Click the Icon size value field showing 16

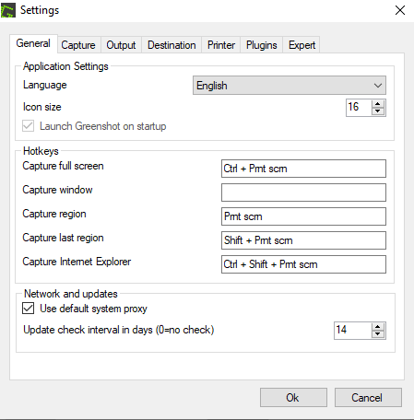pyautogui.click(x=359, y=108)
